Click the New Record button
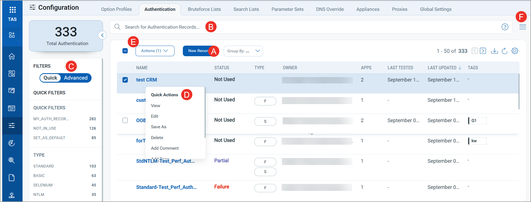The height and width of the screenshot is (202, 531). pyautogui.click(x=198, y=51)
